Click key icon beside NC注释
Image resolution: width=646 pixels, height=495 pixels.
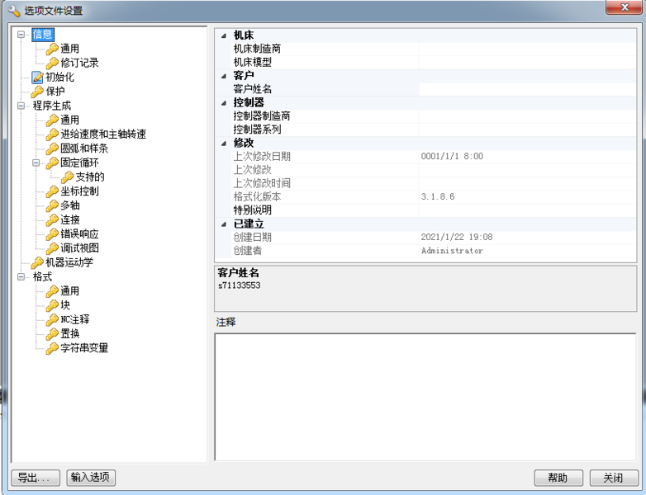[52, 320]
